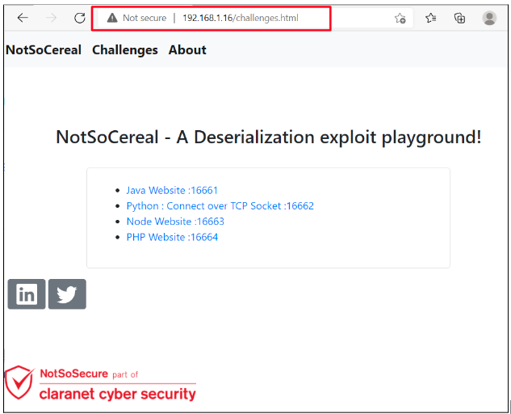Go back using the browser back arrow
The image size is (511, 414).
tap(23, 18)
